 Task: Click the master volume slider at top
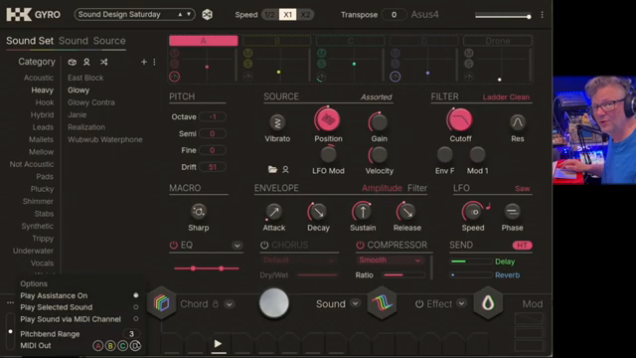(503, 16)
